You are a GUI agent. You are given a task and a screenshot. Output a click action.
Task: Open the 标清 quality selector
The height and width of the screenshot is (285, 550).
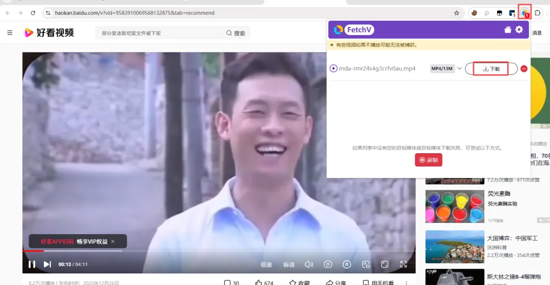pos(289,265)
